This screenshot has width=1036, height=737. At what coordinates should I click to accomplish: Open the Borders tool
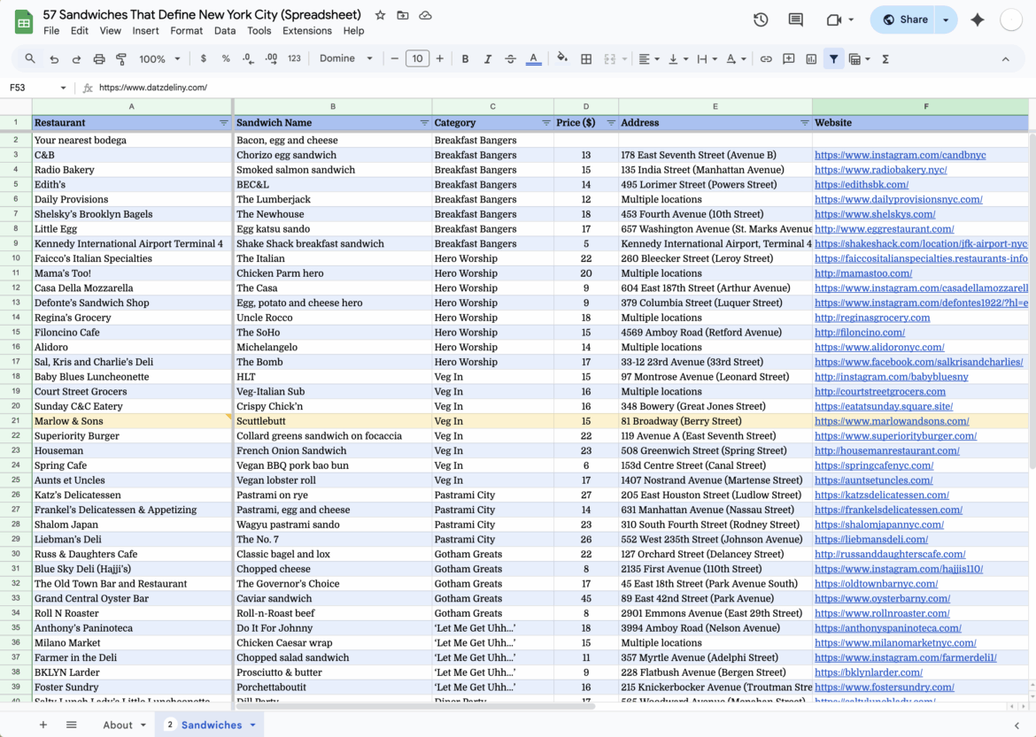point(586,58)
